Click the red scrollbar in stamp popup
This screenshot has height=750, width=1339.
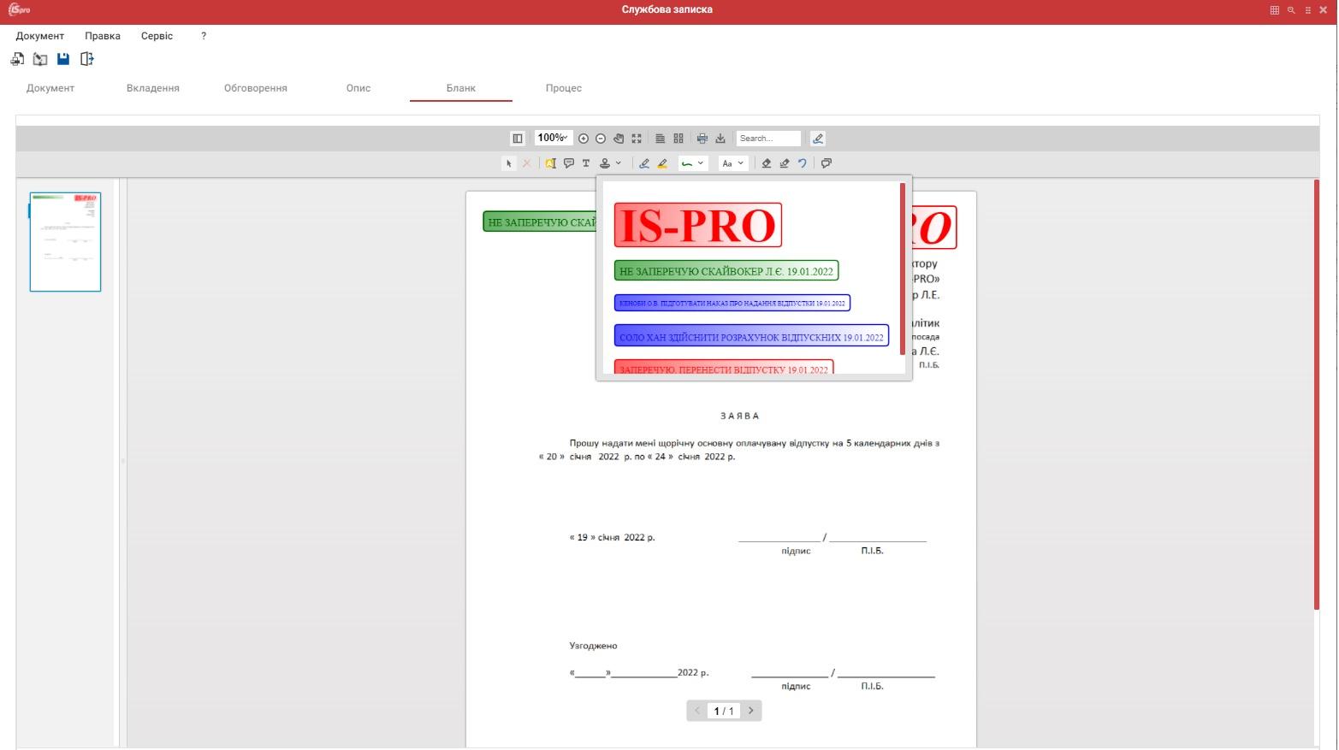[903, 269]
